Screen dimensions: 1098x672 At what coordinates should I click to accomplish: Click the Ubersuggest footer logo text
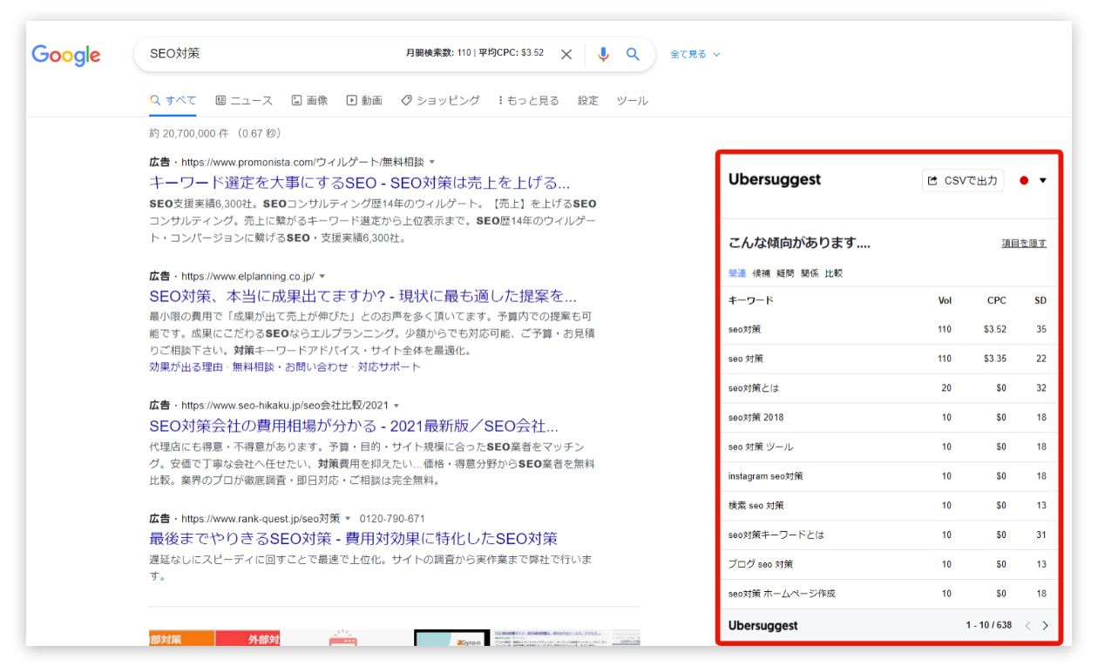[762, 626]
